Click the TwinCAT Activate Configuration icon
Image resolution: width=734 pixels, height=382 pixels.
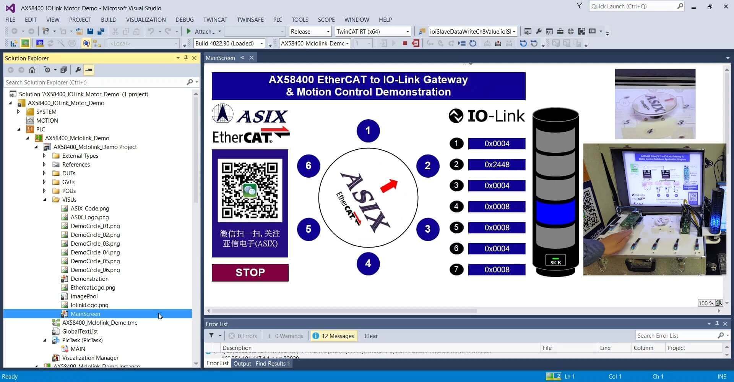[13, 43]
